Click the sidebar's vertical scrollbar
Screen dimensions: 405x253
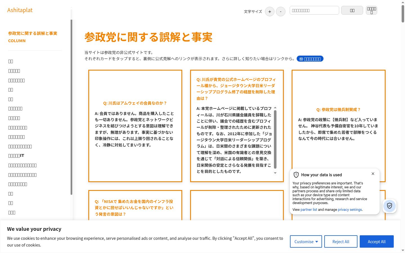point(71,107)
